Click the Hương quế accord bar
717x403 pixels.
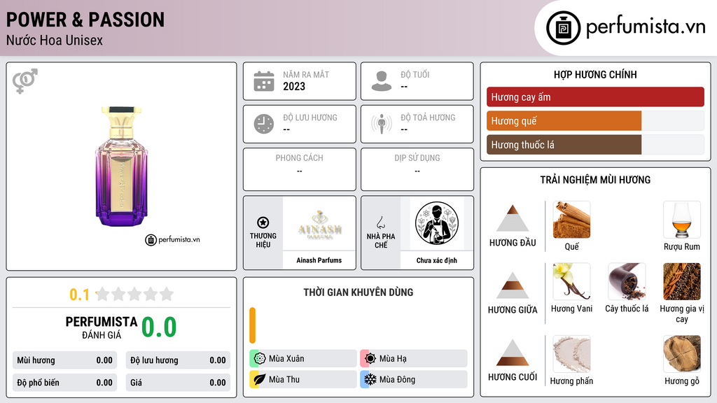coord(595,121)
